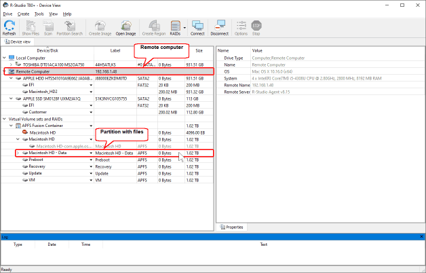
Task: Click the APPLE SSD drive icon
Action: pyautogui.click(x=18, y=98)
